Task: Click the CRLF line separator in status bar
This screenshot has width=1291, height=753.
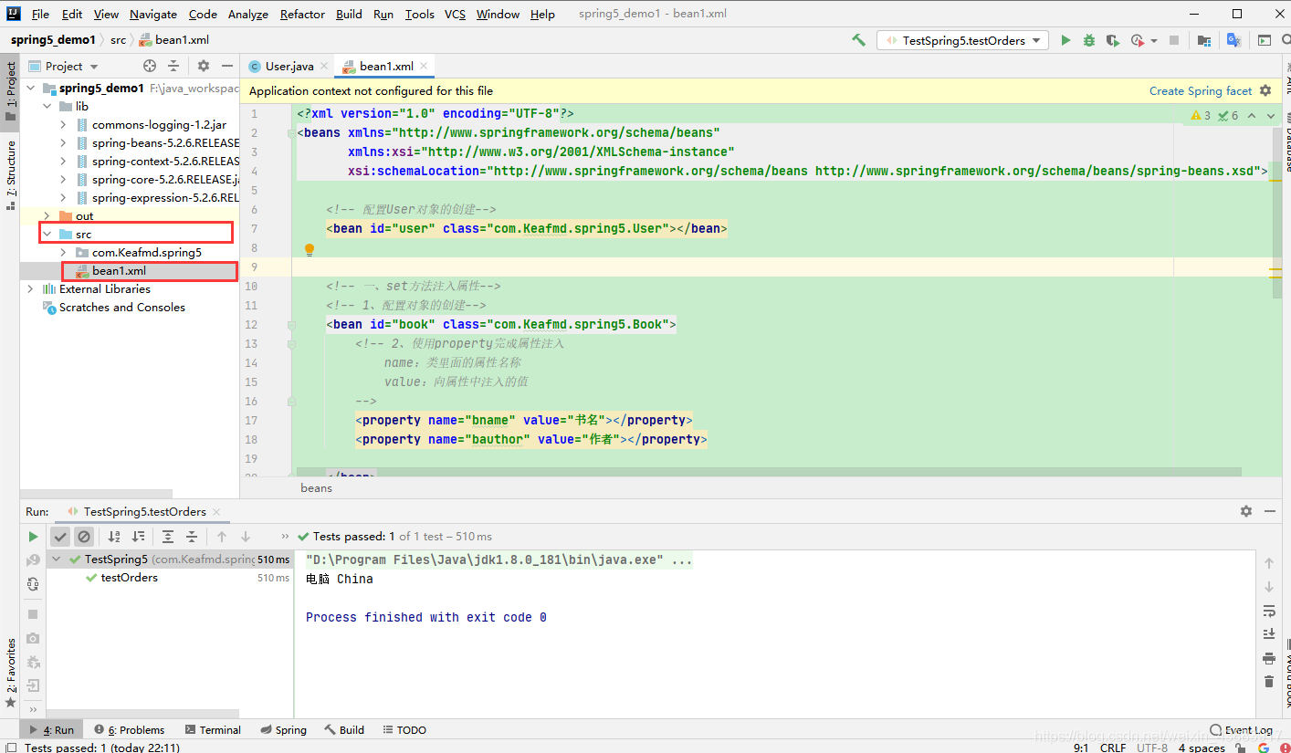Action: coord(1113,748)
